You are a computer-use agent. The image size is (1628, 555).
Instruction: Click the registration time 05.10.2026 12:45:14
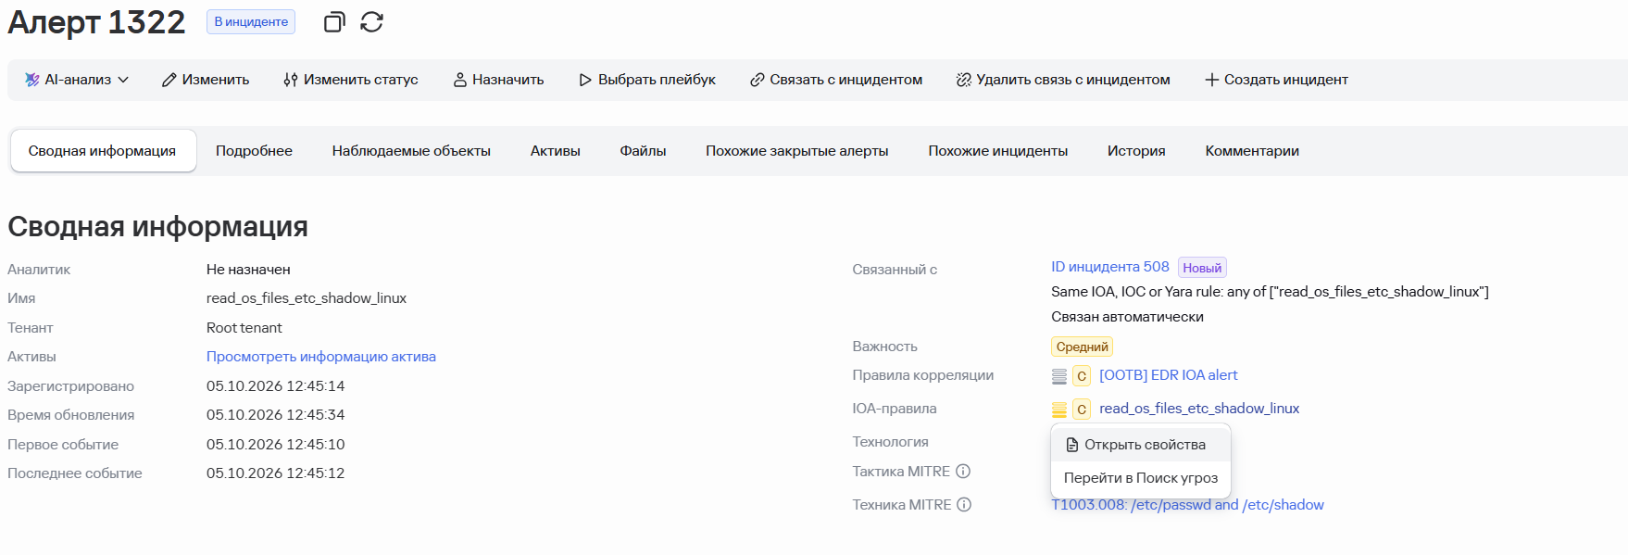tap(276, 386)
